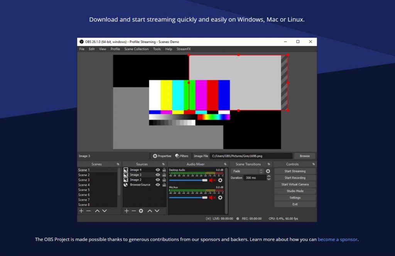
Task: Open Properties for Image 3
Action: (162, 156)
